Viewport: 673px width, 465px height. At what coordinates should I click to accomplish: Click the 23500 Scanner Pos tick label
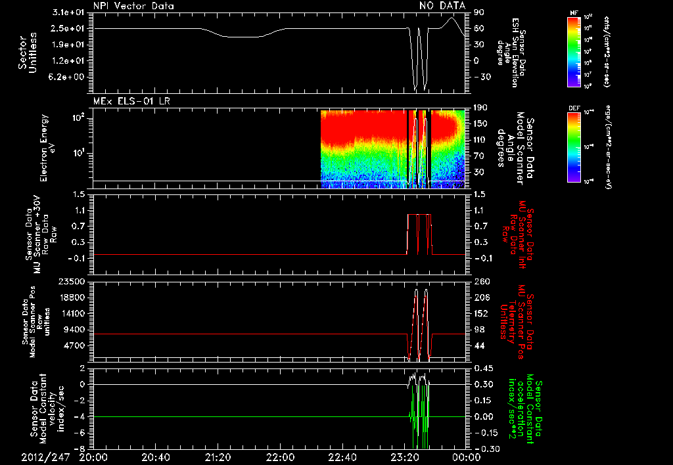pos(72,282)
